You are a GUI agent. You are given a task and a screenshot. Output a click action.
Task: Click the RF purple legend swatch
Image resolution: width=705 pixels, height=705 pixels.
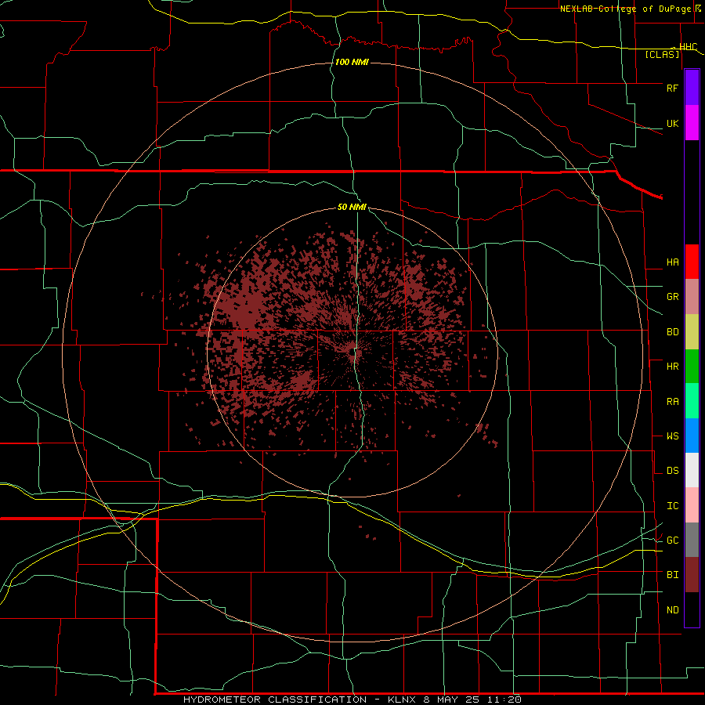tap(692, 88)
